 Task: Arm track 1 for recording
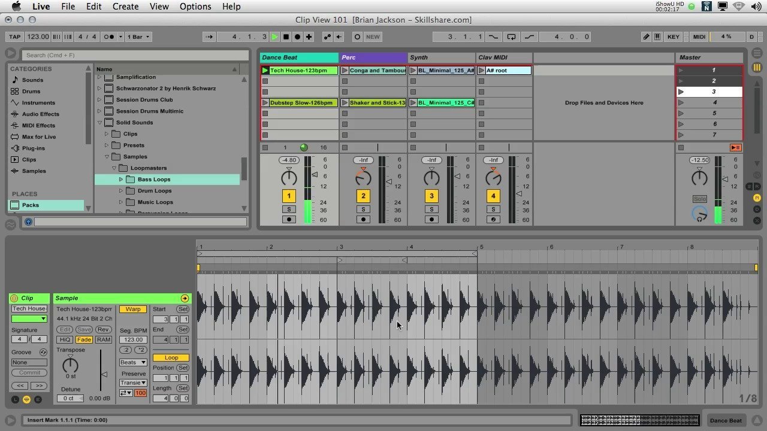pos(289,220)
